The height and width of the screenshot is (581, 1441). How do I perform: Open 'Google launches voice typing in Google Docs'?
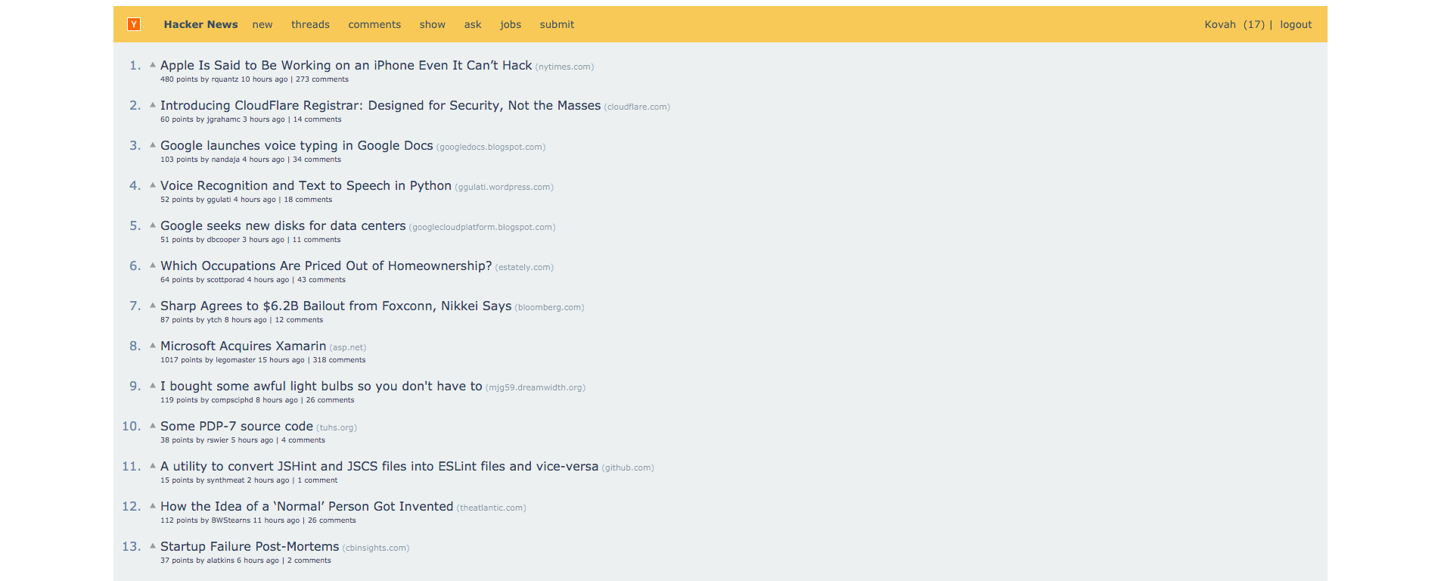tap(297, 145)
